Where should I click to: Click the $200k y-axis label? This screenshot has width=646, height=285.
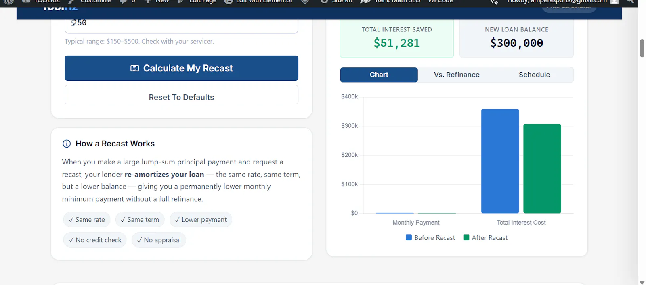point(349,155)
